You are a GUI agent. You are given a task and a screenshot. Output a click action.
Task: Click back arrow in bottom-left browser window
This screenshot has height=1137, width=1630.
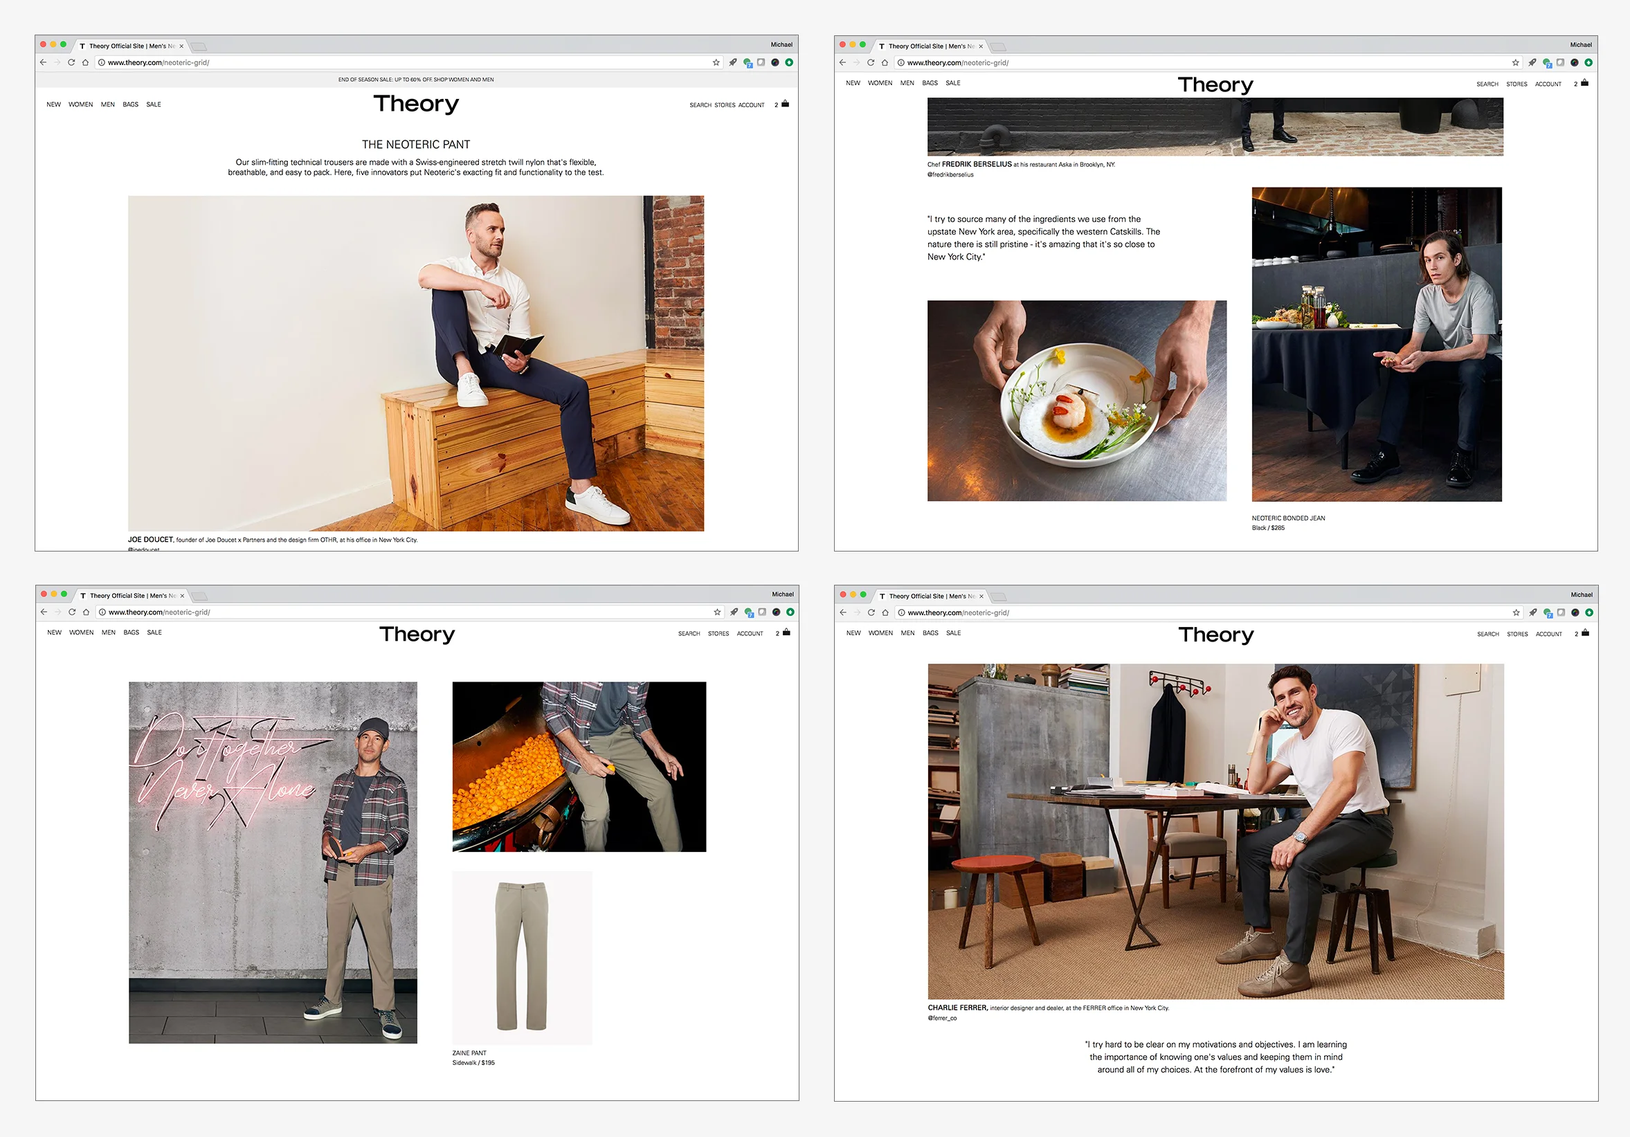pyautogui.click(x=44, y=612)
